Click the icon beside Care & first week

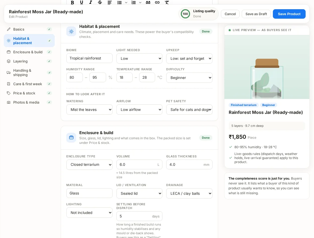point(9,84)
